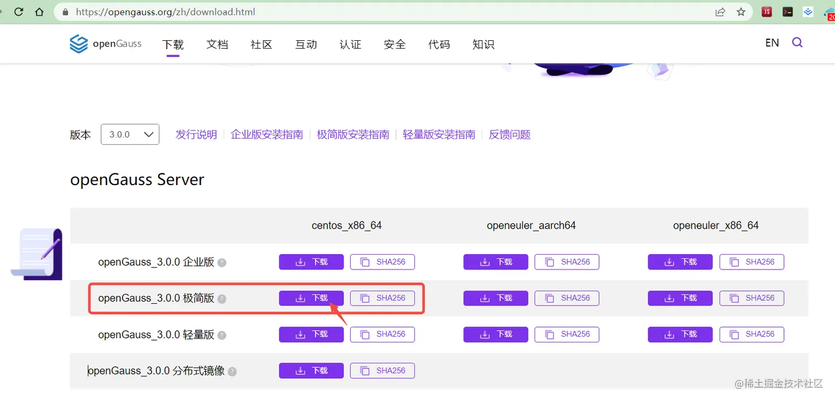
Task: Open the 下载 navigation menu
Action: pos(173,45)
